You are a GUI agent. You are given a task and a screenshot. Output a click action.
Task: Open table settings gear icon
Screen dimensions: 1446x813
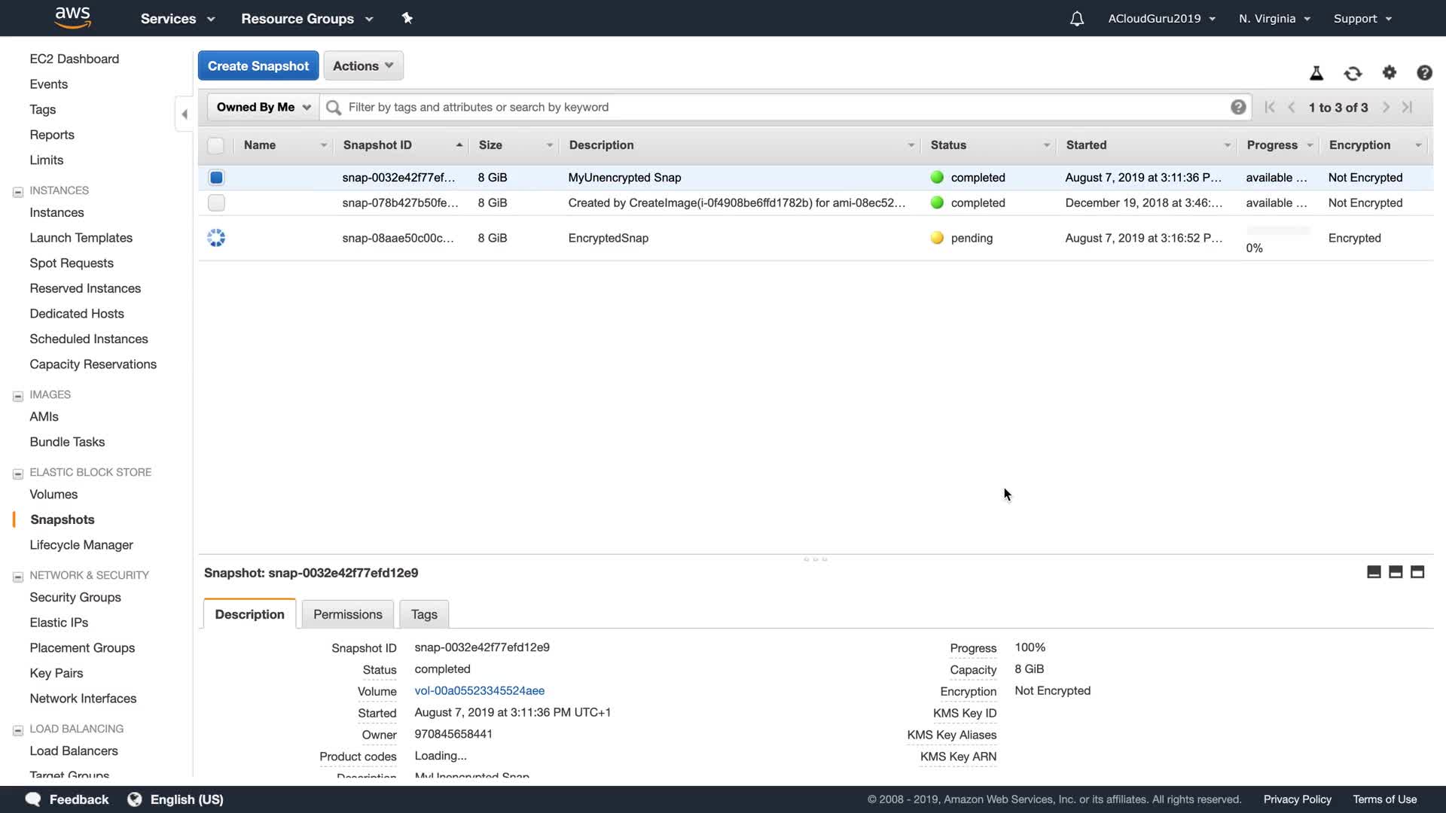(1390, 73)
